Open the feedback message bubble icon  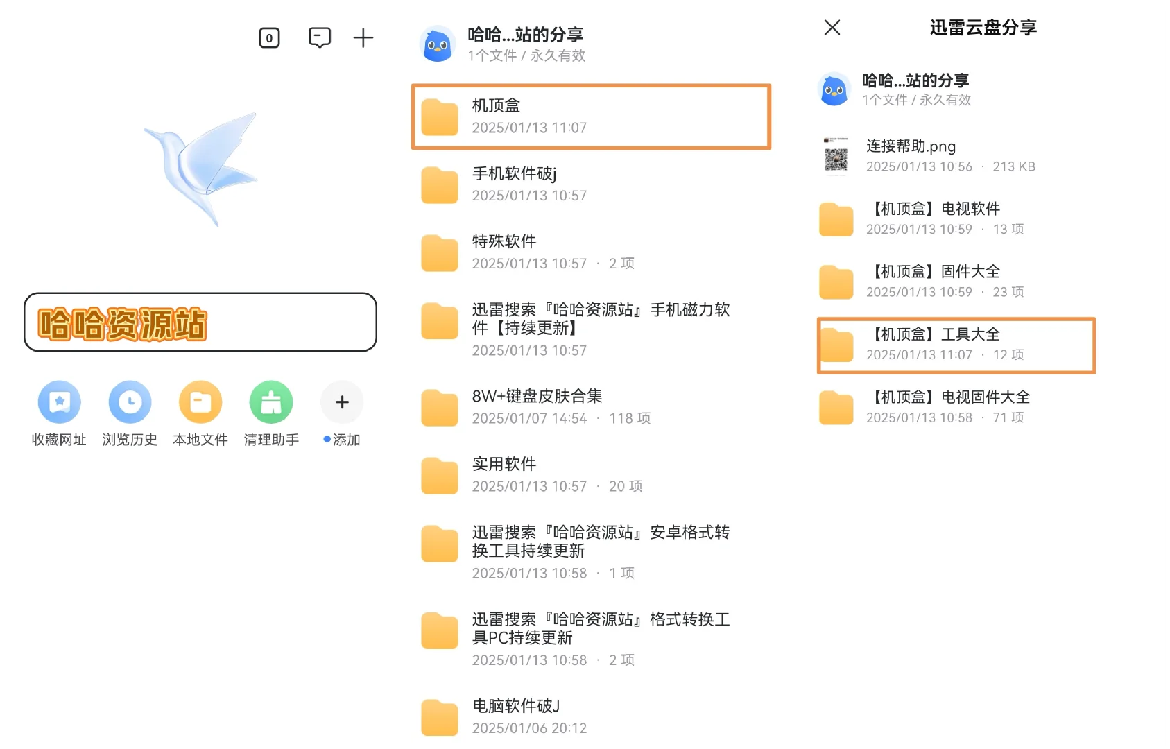319,37
